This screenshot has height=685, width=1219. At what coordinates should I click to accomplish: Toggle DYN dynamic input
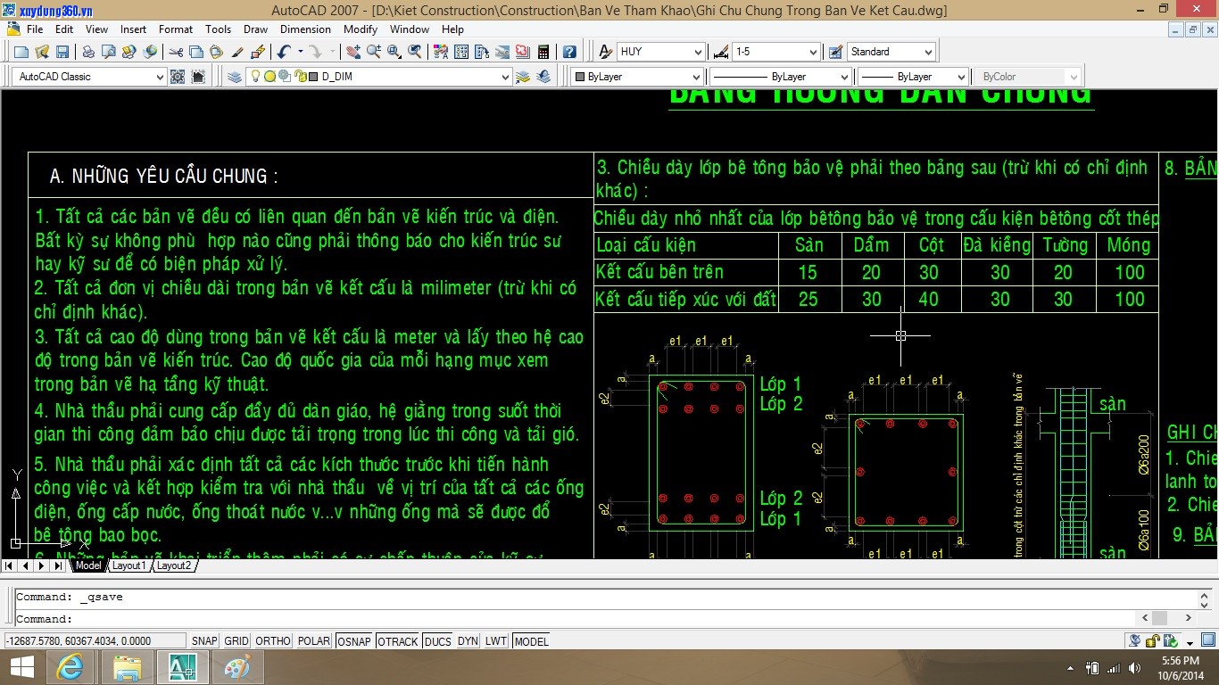(x=469, y=640)
